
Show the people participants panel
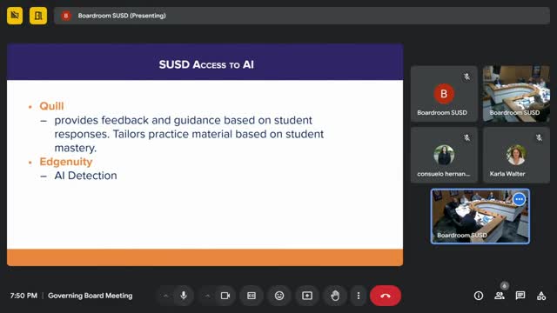(500, 296)
